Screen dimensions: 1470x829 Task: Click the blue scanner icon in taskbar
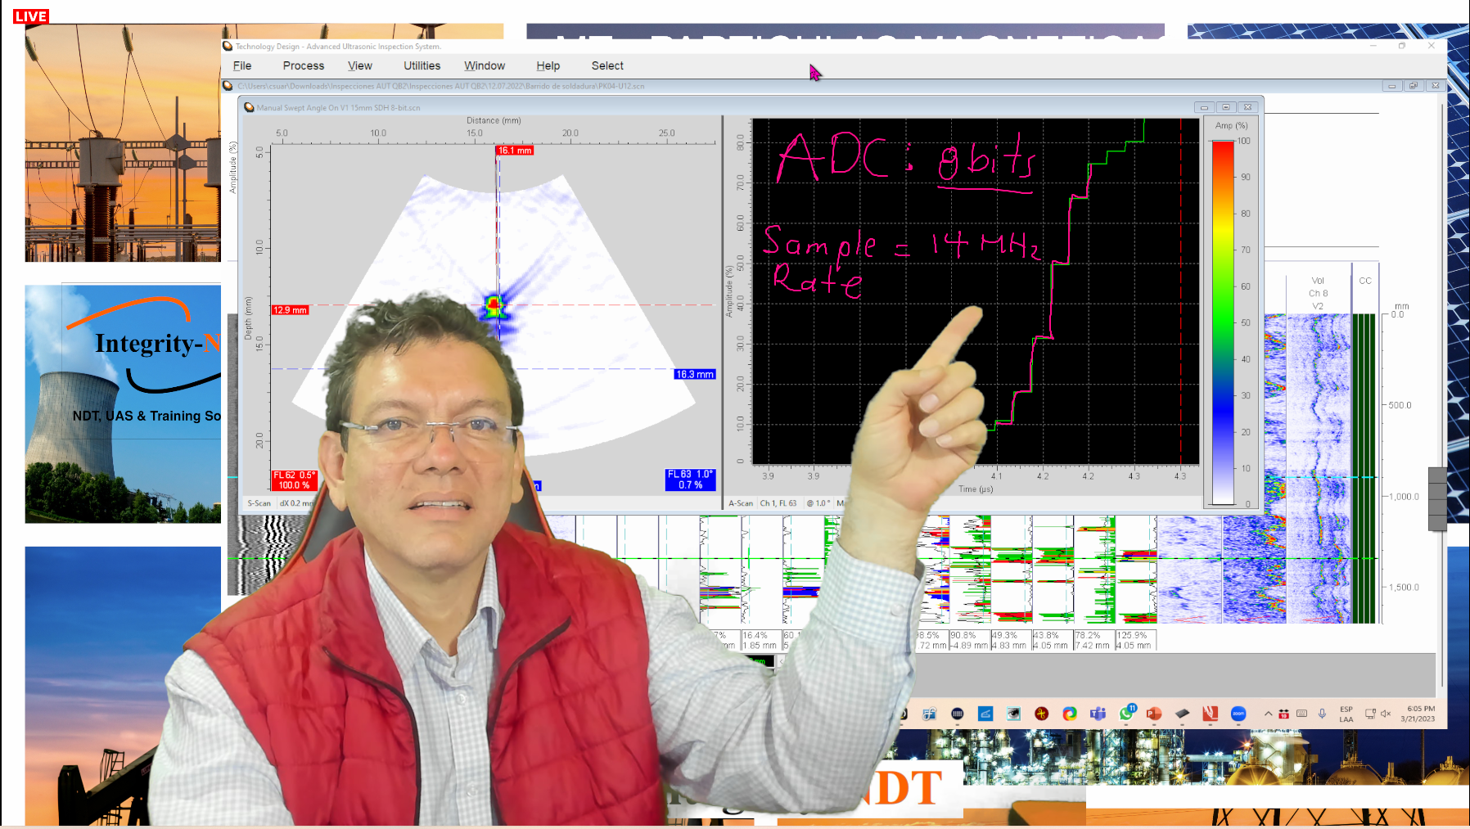[x=985, y=714]
